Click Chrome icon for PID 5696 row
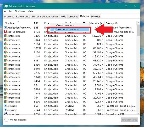Screen dimensions: 144x127 point(5,102)
